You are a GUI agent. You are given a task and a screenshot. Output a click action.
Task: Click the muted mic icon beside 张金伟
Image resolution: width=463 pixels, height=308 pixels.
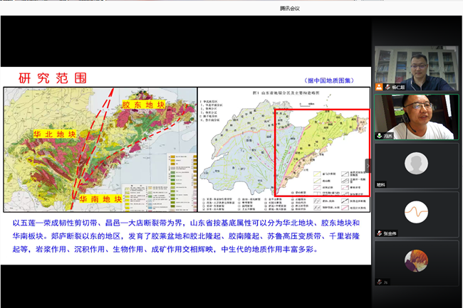[x=380, y=233]
